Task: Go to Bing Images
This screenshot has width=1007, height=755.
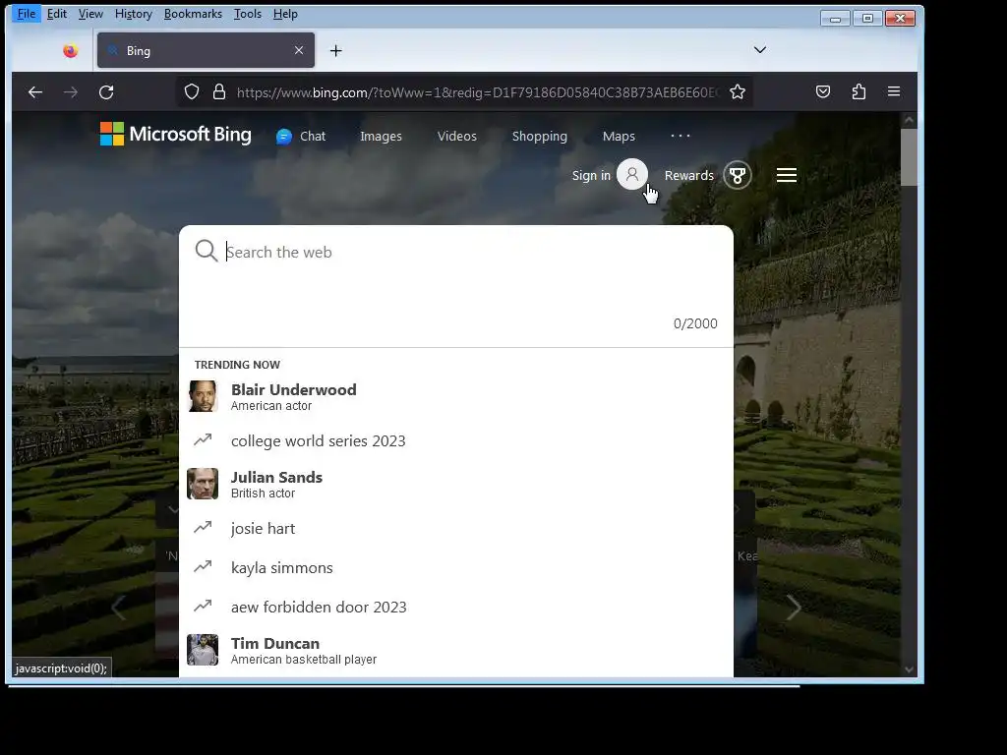Action: [381, 136]
